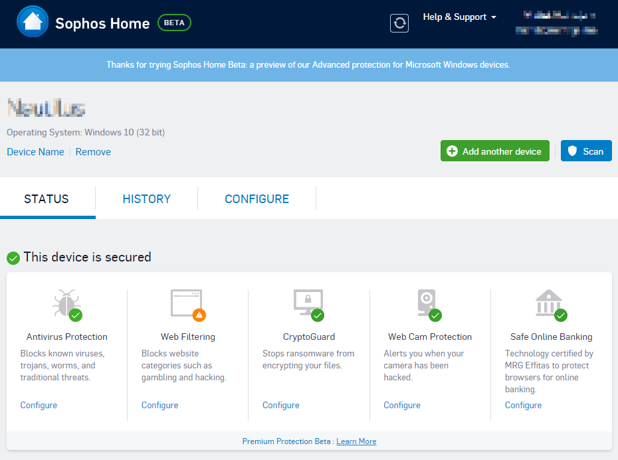Configure Antivirus Protection
This screenshot has width=618, height=460.
coord(39,406)
